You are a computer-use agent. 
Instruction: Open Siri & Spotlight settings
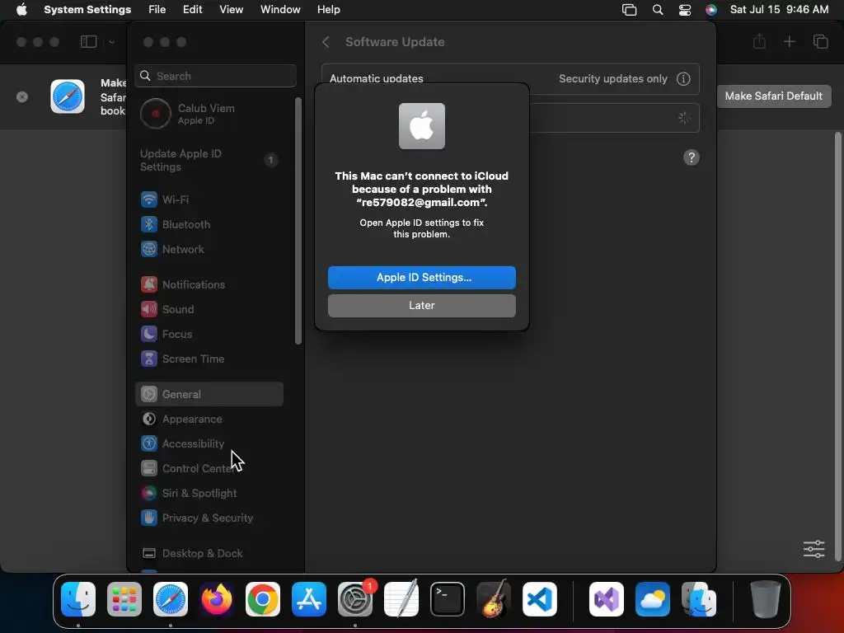tap(210, 493)
